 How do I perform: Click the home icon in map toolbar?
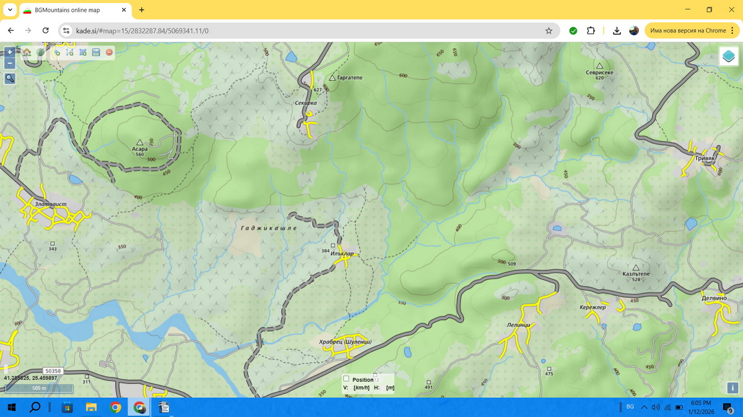[x=27, y=53]
